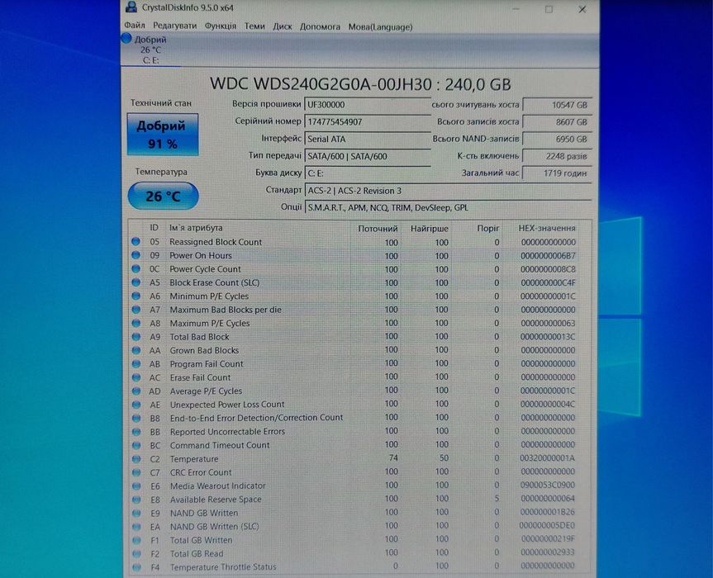Click the Найгірше column header

point(430,229)
